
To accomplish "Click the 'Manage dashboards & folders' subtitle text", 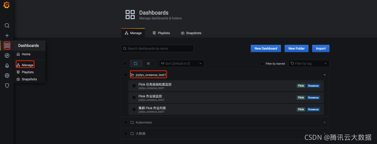I will point(160,18).
